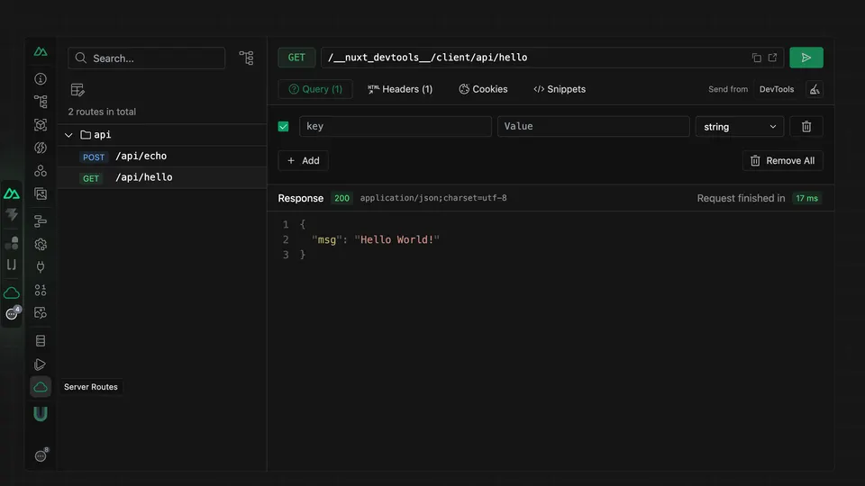Image resolution: width=865 pixels, height=486 pixels.
Task: Copy the request URL
Action: tap(756, 58)
